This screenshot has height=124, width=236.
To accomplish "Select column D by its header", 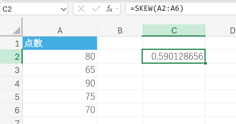I will [232, 30].
